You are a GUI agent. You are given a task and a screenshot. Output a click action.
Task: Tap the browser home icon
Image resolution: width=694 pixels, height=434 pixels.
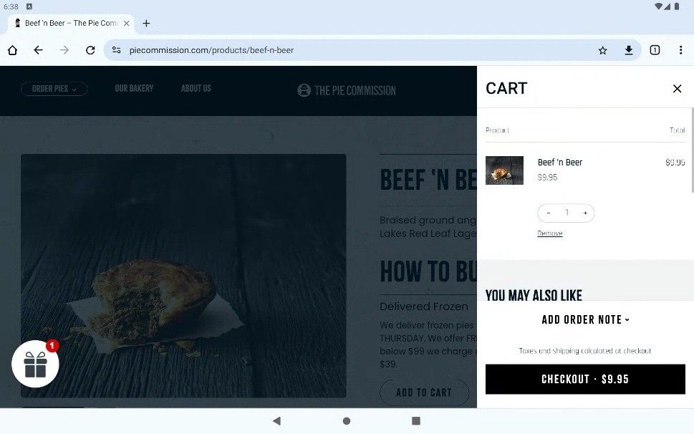click(12, 50)
